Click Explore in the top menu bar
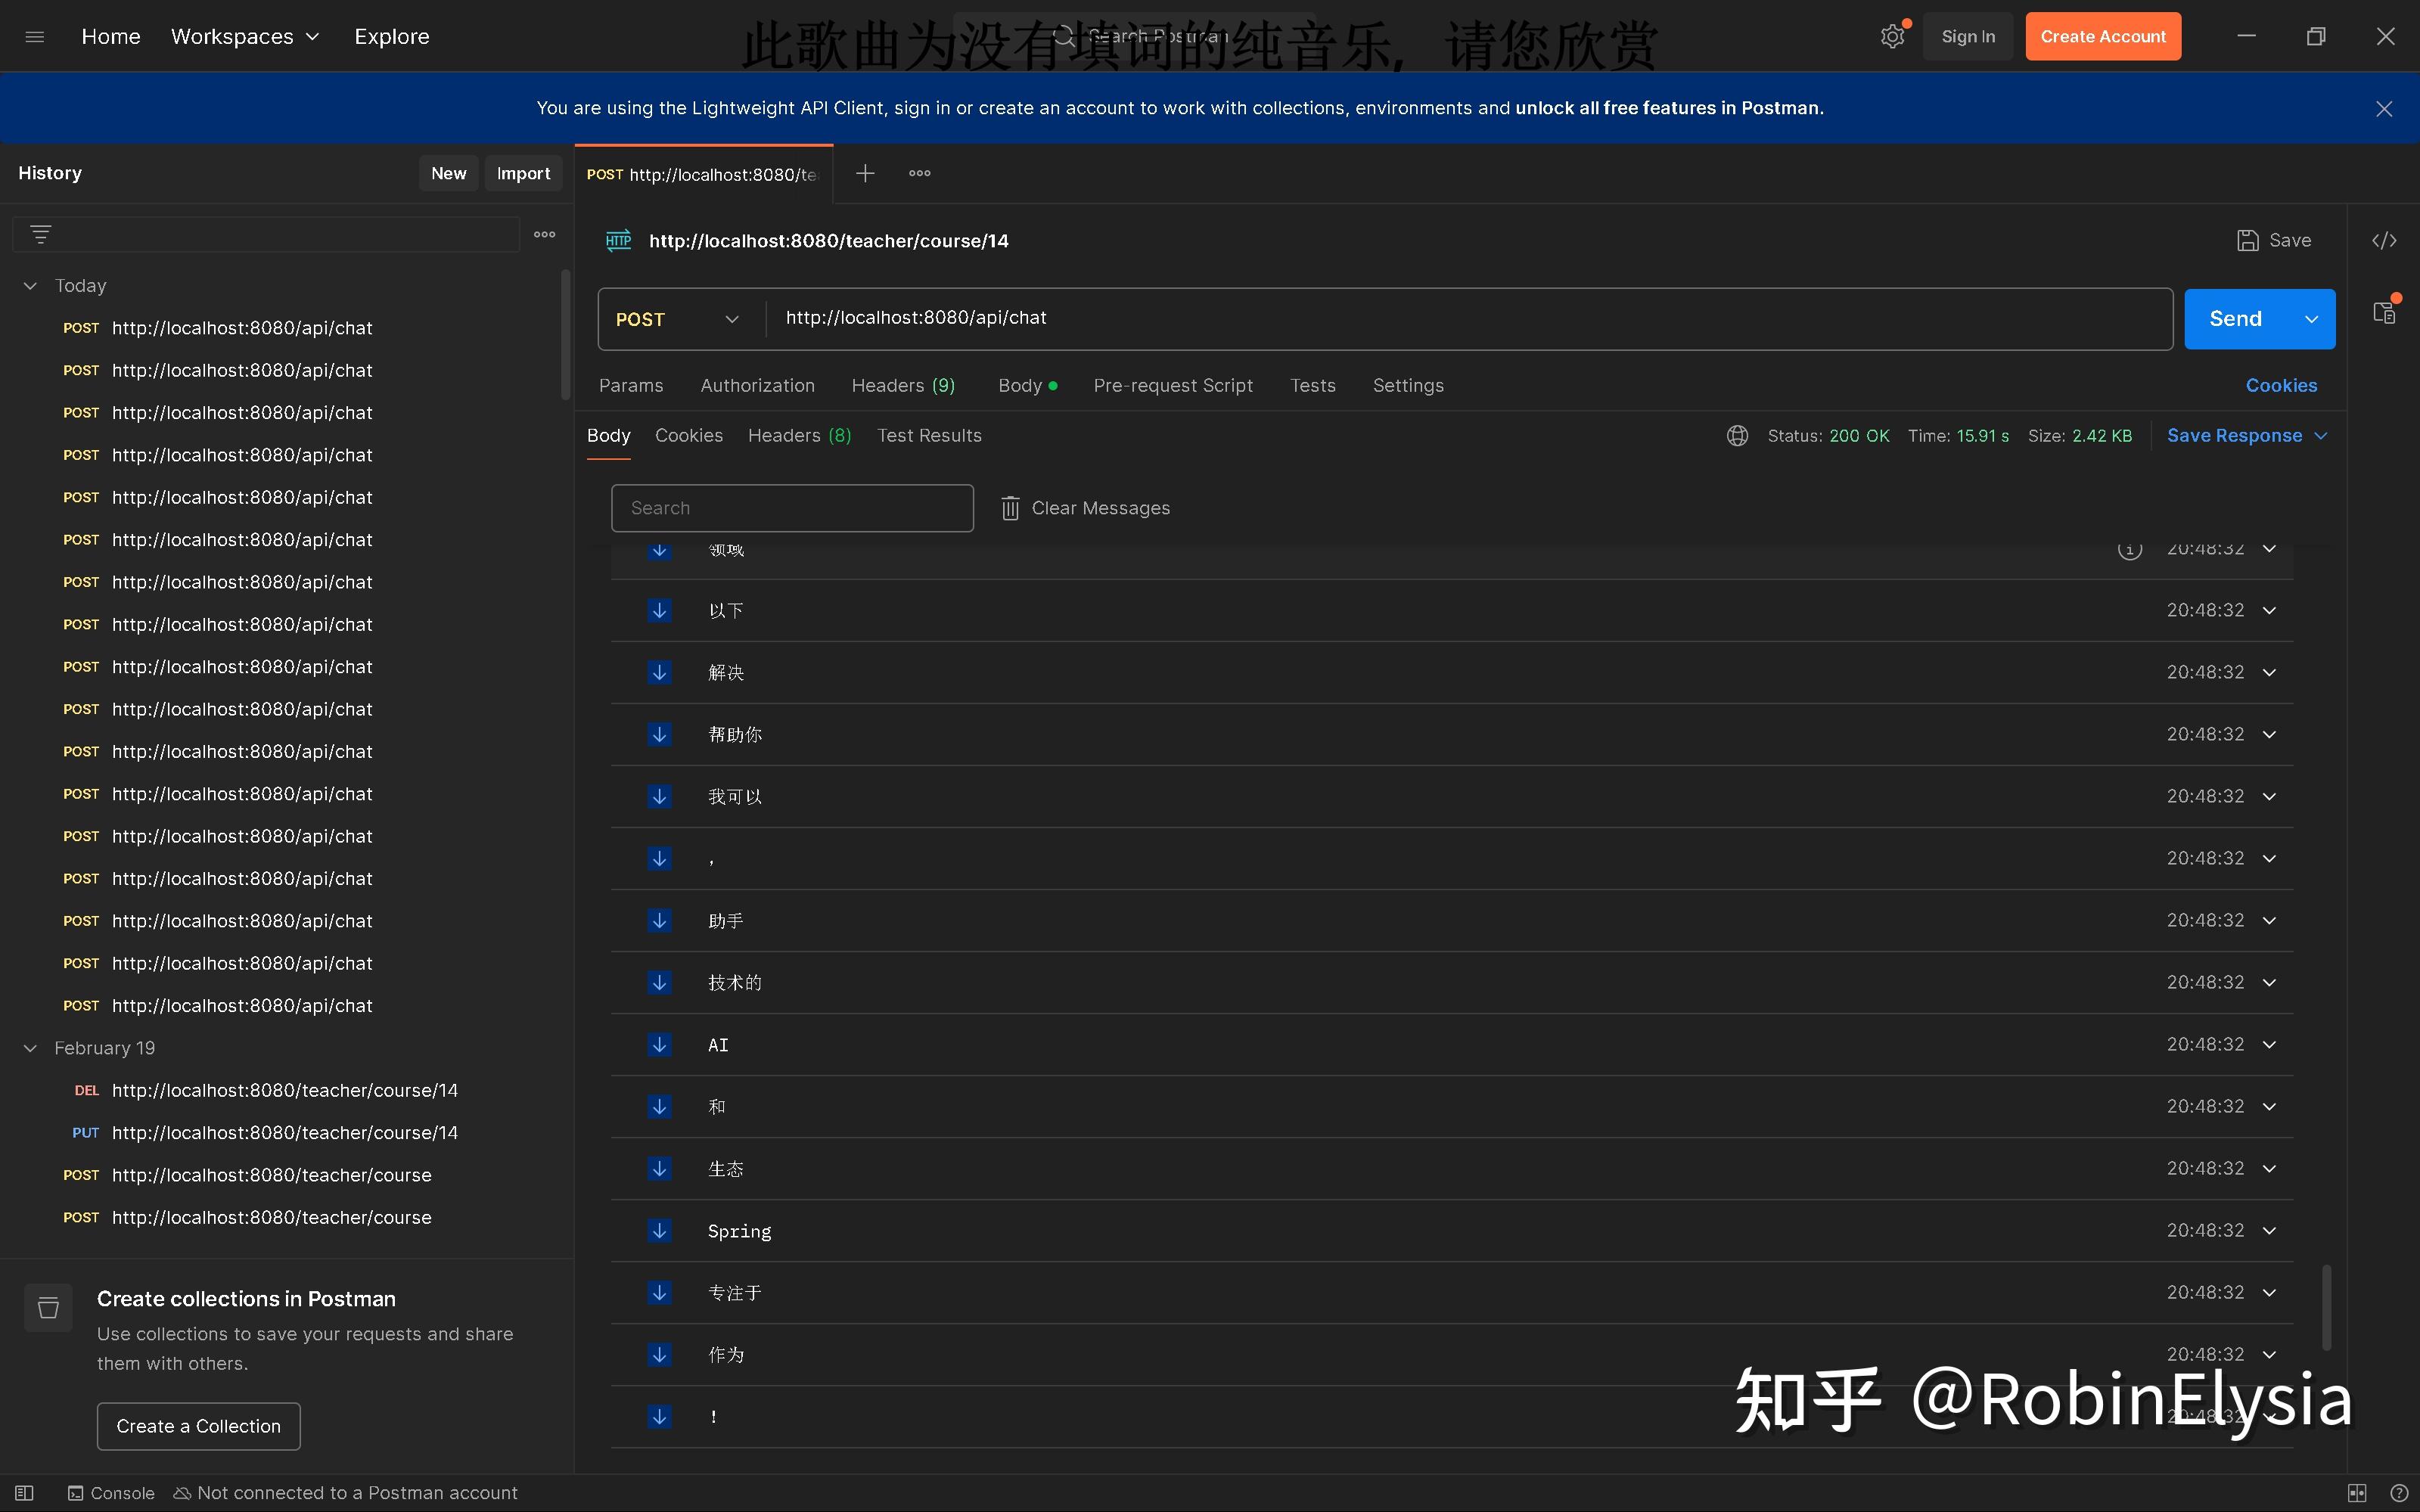This screenshot has width=2420, height=1512. point(391,36)
